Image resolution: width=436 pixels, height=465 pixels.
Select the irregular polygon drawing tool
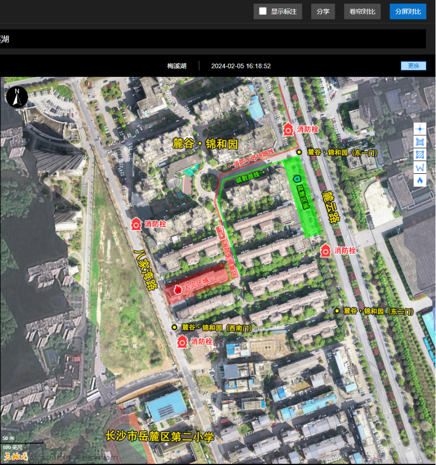420,141
